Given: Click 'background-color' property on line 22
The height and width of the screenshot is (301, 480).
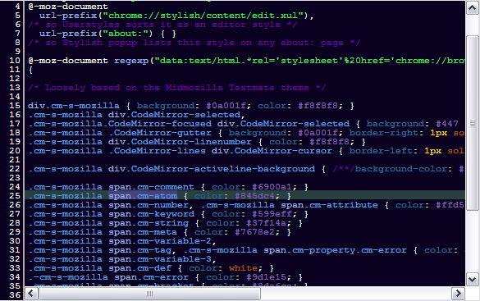Looking at the screenshot, I should [401, 169].
